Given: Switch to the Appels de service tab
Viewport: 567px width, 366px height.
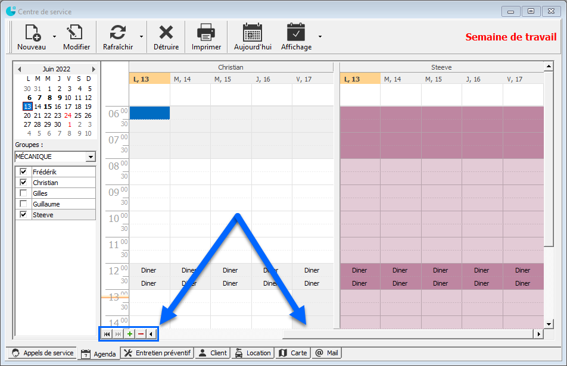Looking at the screenshot, I should point(42,353).
